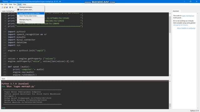Click the Thonny app icon in title bar
This screenshot has width=200, height=112.
[1, 2]
